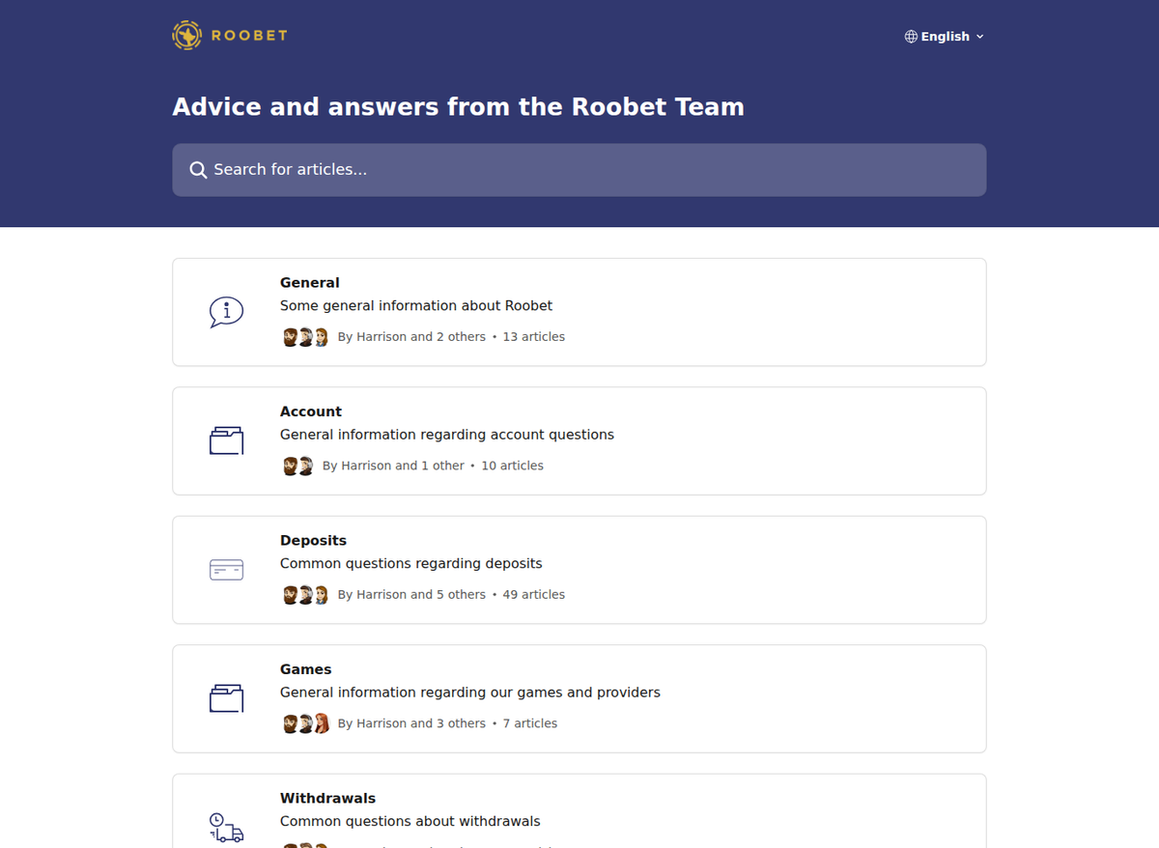This screenshot has height=848, width=1159.
Task: Click author avatars in General card
Action: click(305, 337)
